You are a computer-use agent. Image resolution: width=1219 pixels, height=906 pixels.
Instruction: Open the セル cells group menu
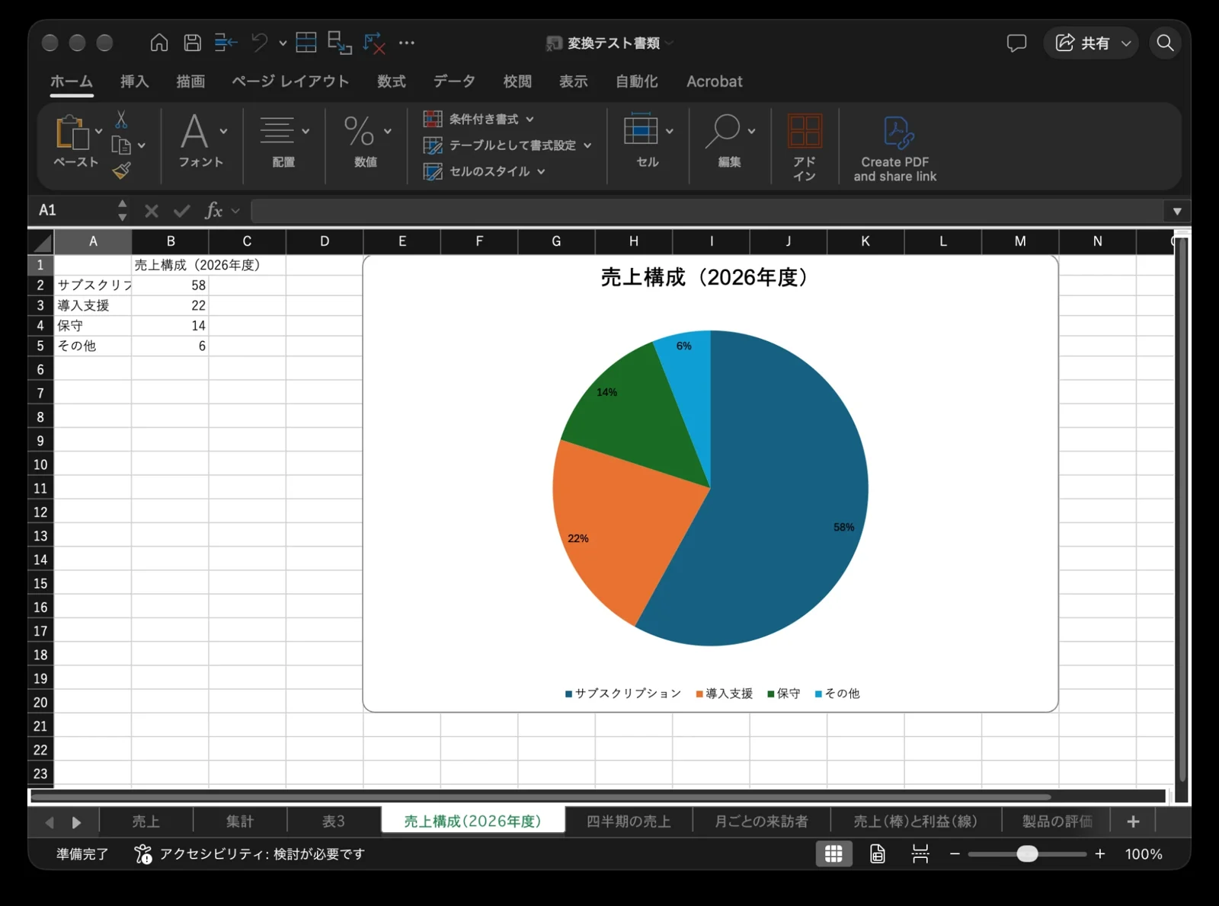click(648, 141)
